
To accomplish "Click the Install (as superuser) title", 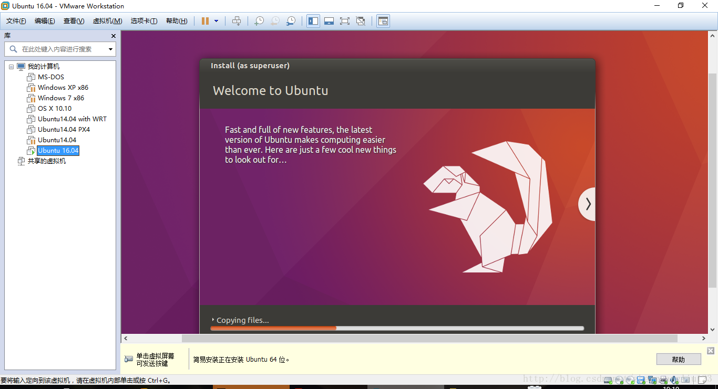I will [x=250, y=66].
